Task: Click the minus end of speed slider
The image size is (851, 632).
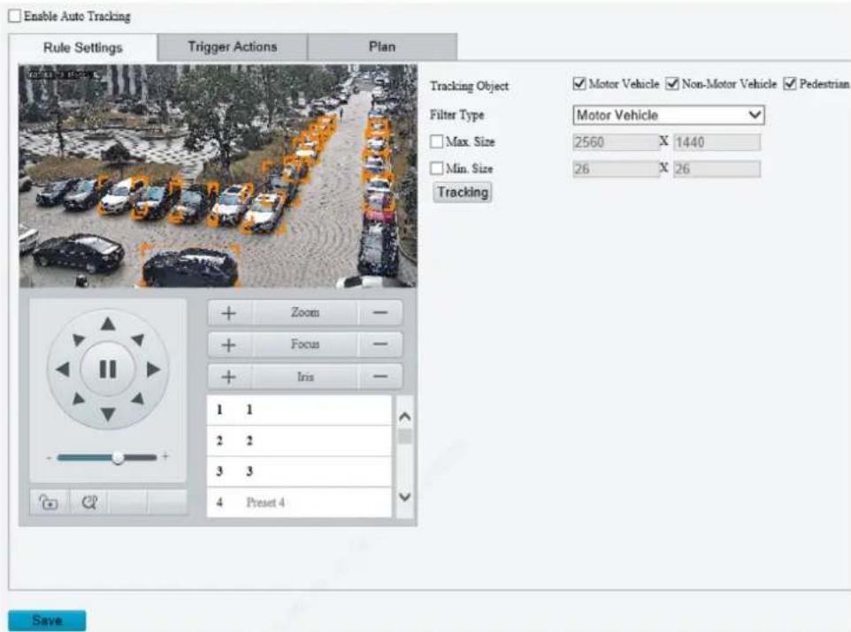Action: point(49,458)
